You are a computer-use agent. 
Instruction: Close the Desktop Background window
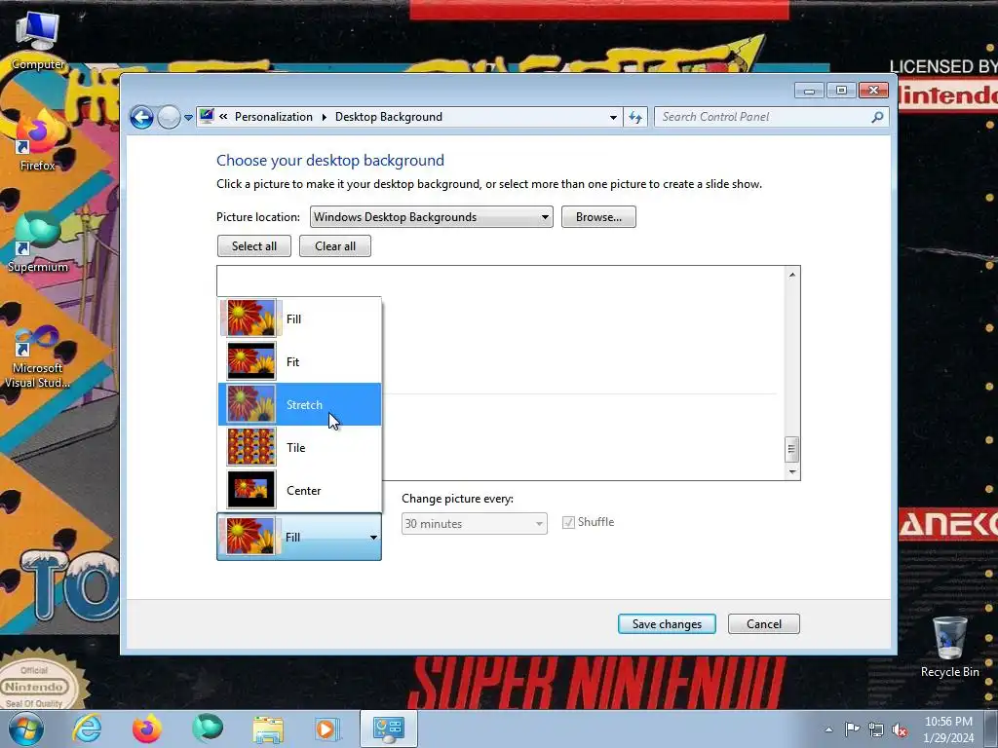click(873, 91)
